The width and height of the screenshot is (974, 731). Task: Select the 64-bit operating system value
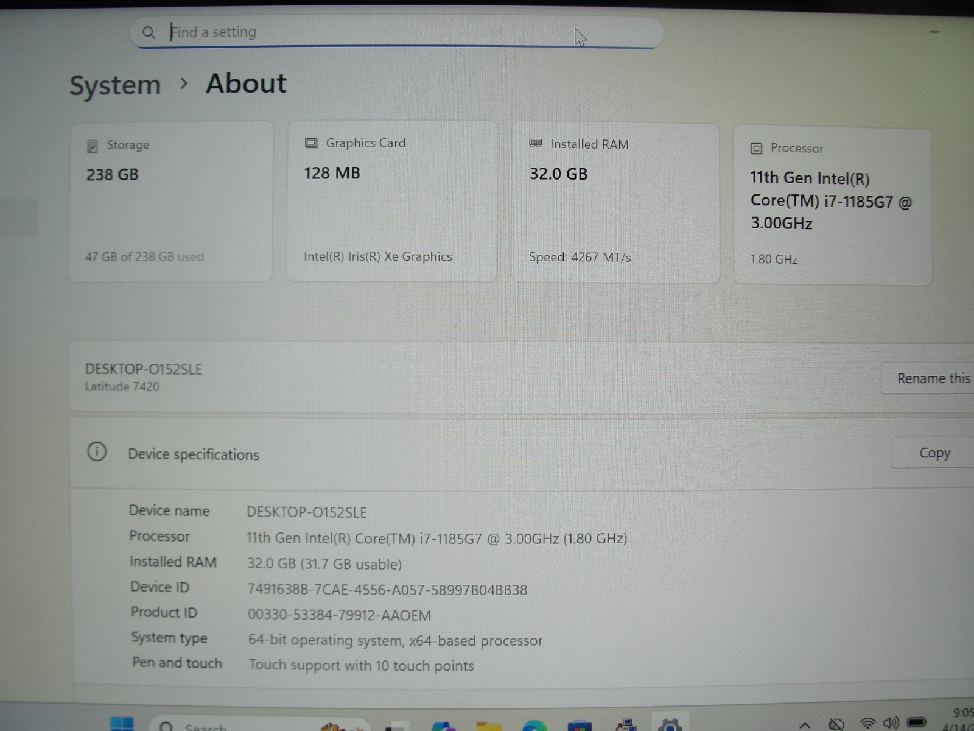click(x=395, y=640)
